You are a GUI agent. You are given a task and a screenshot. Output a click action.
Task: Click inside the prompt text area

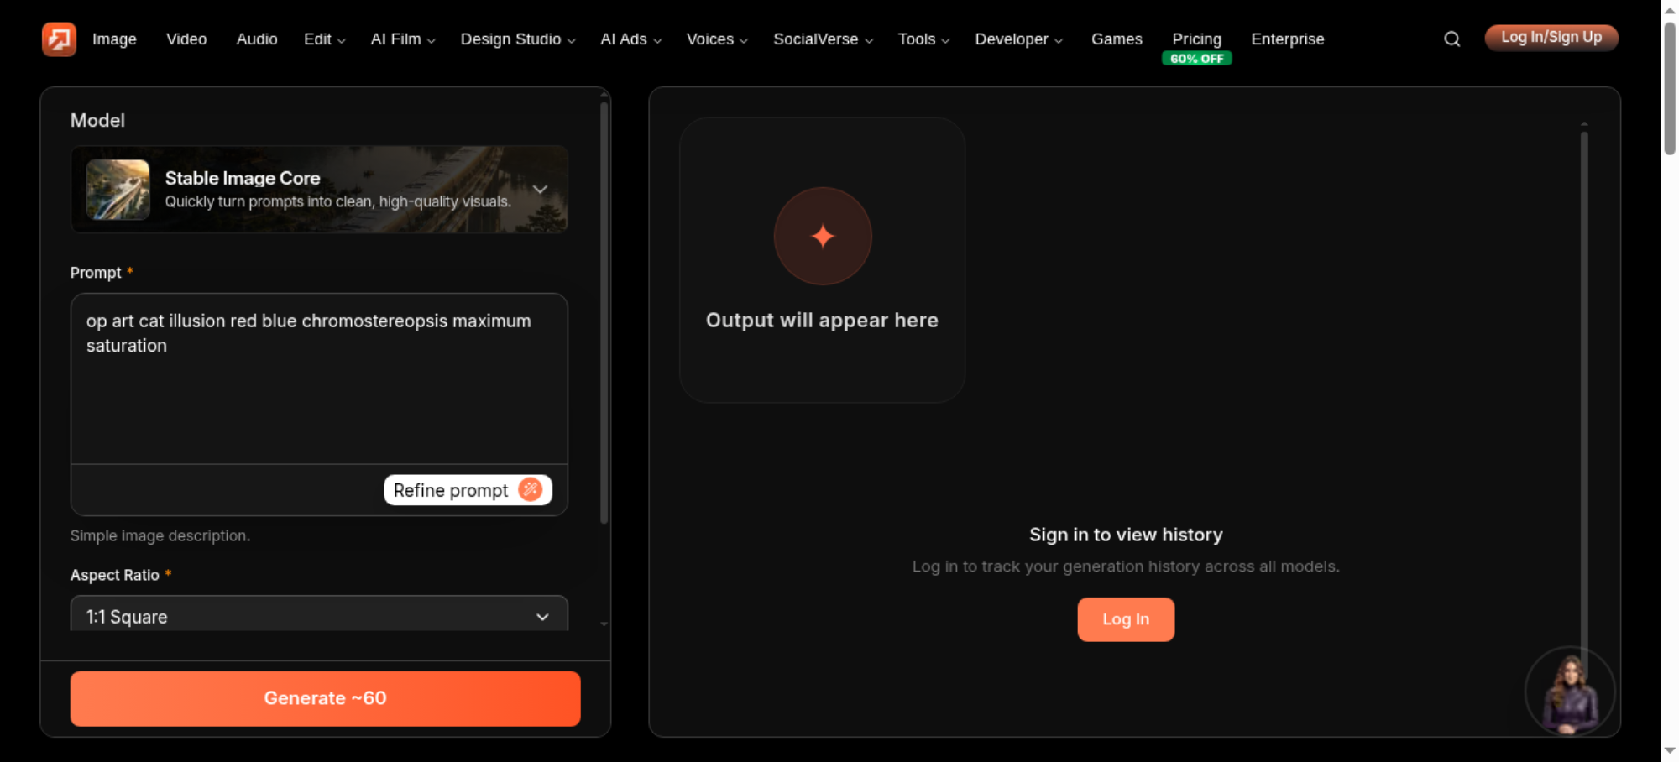pos(319,378)
